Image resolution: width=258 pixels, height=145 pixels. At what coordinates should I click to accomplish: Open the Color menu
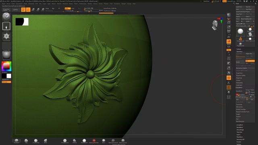click(x=13, y=4)
